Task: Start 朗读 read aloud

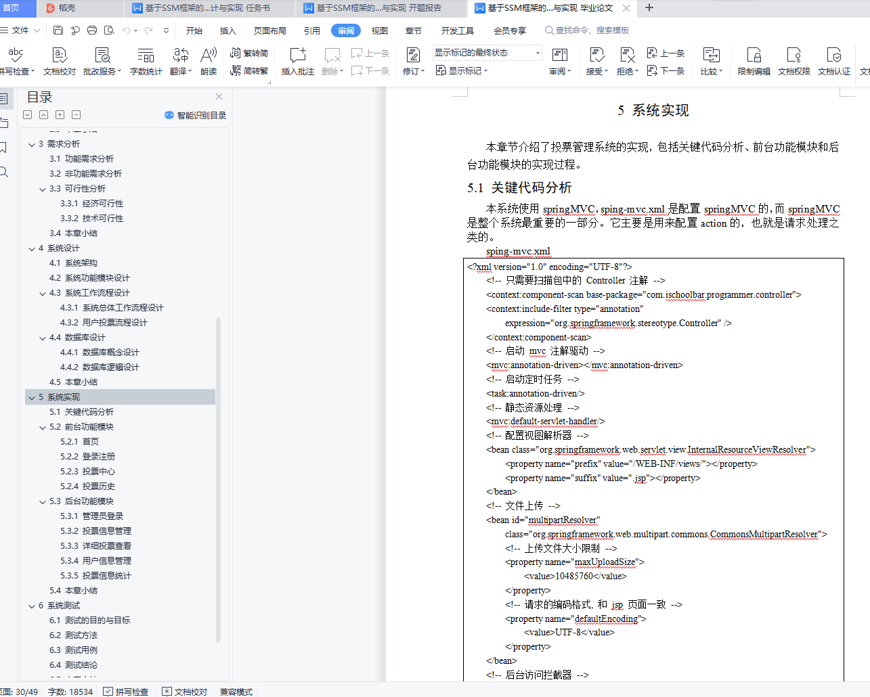Action: (209, 61)
